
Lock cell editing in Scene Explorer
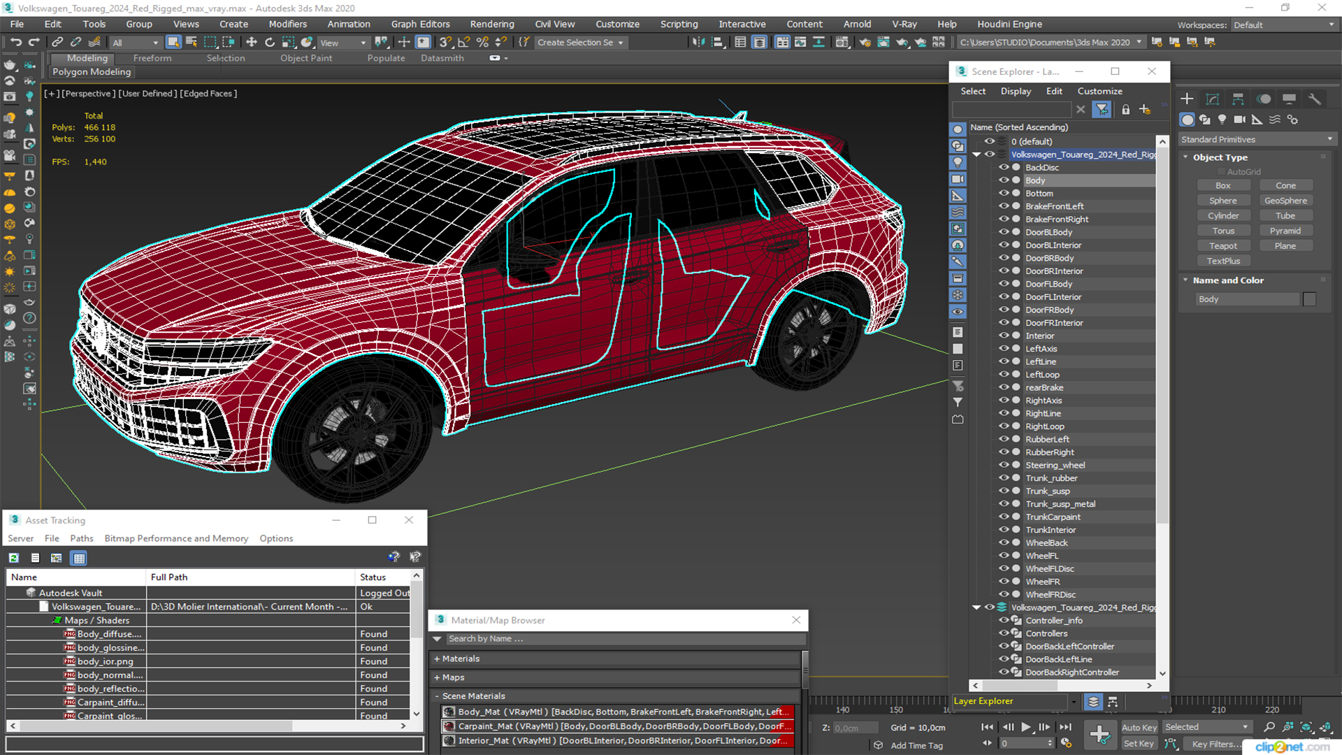coord(1125,110)
